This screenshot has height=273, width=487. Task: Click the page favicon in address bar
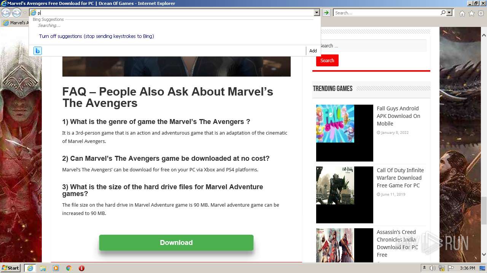33,13
